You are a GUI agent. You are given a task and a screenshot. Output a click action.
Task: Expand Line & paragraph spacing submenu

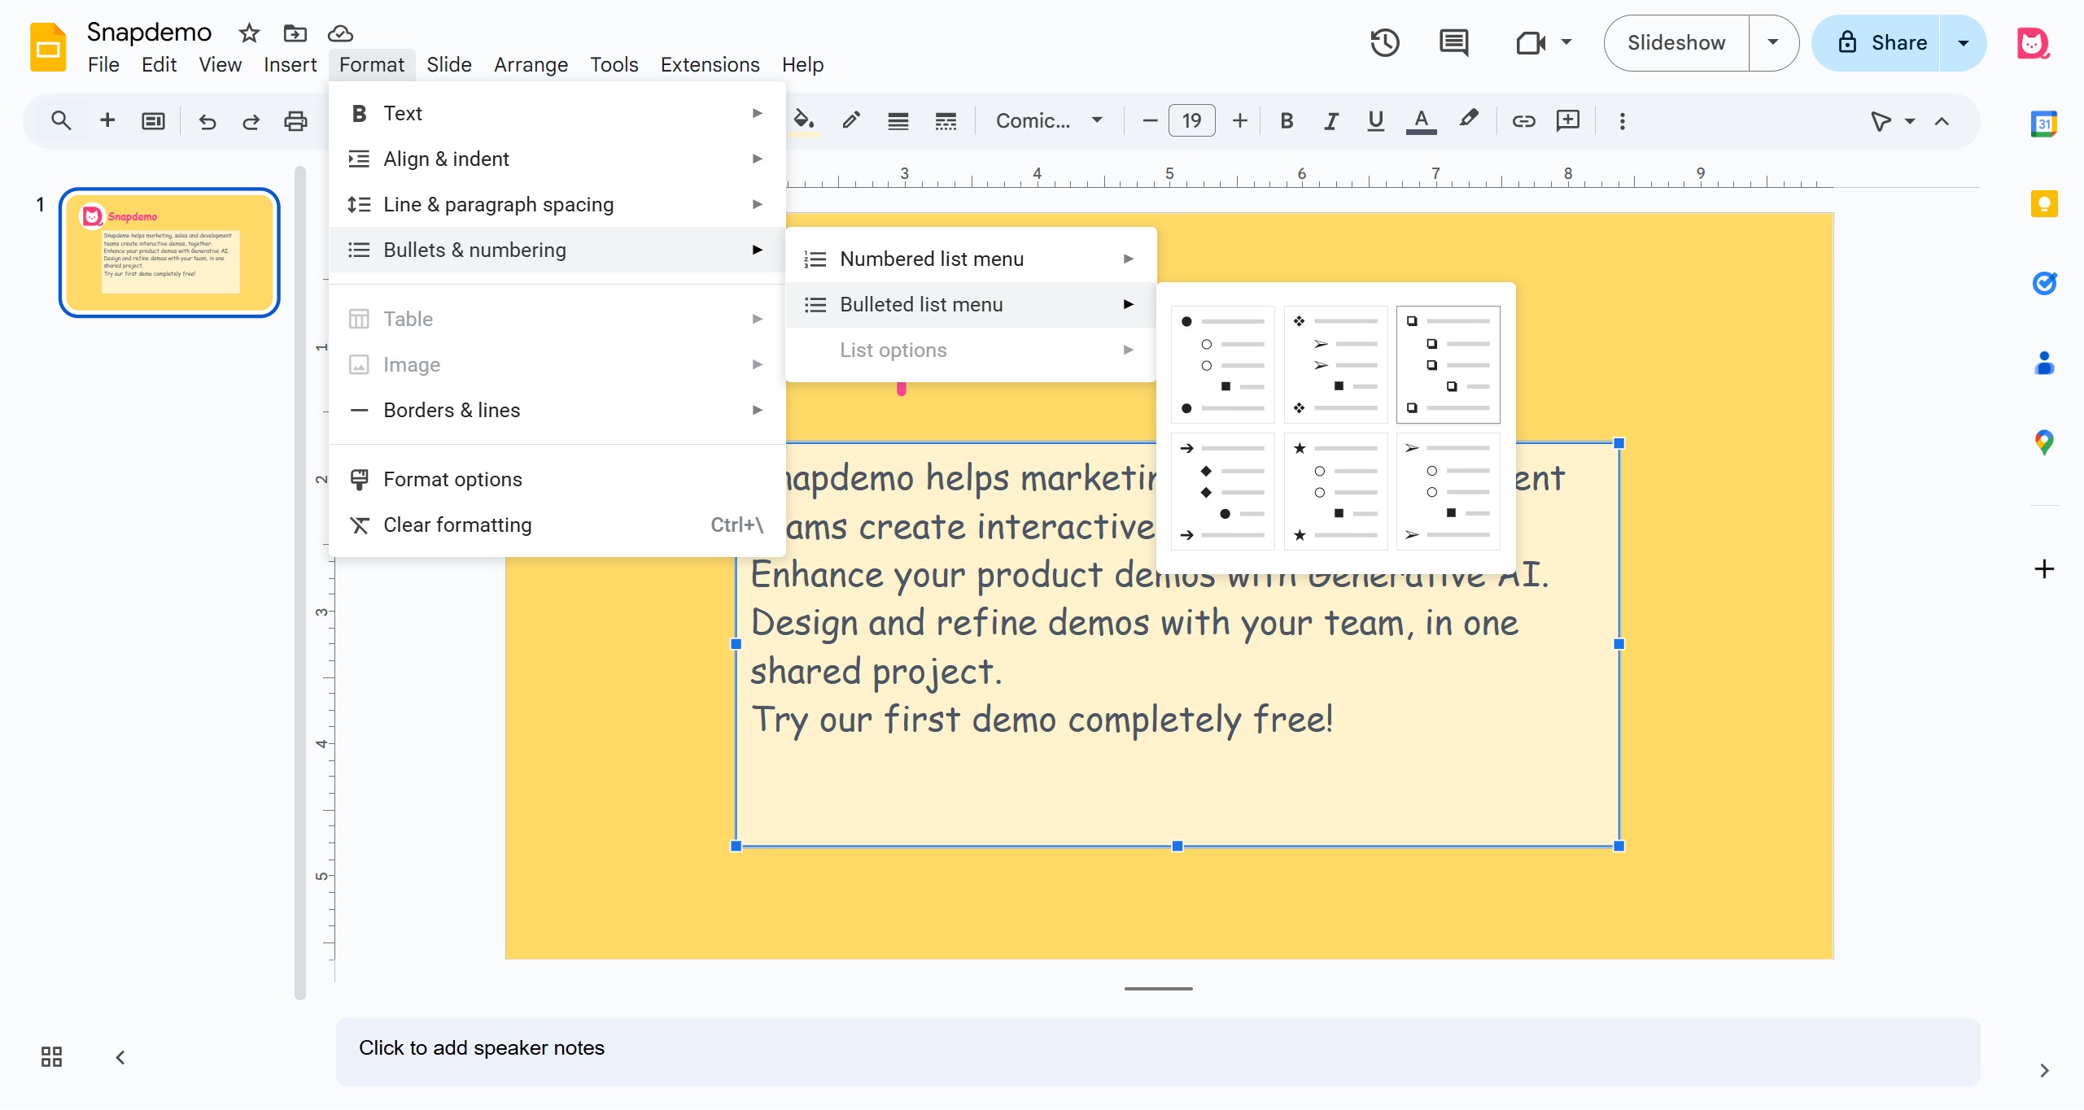[557, 204]
